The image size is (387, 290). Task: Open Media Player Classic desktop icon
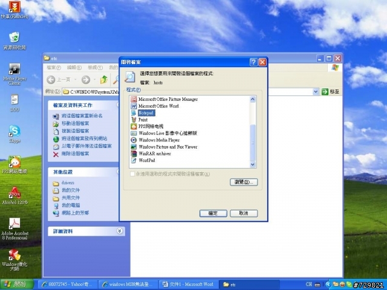coord(15,74)
